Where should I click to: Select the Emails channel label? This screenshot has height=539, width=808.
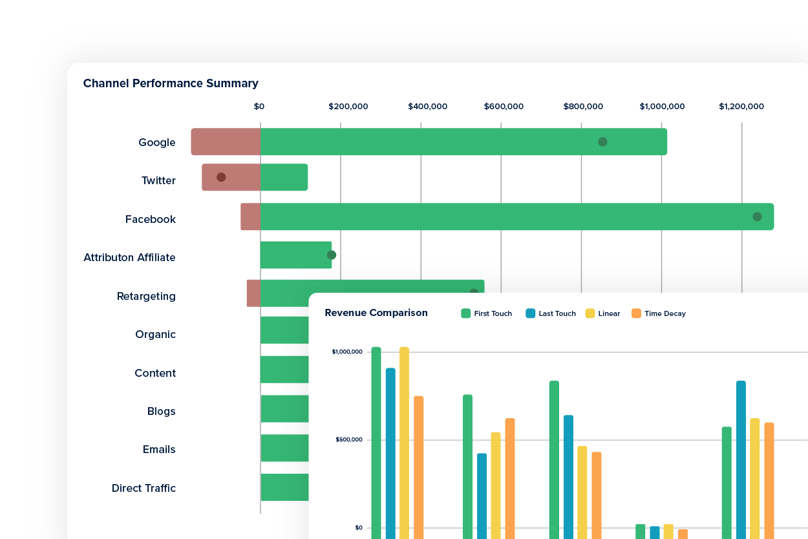[x=159, y=449]
